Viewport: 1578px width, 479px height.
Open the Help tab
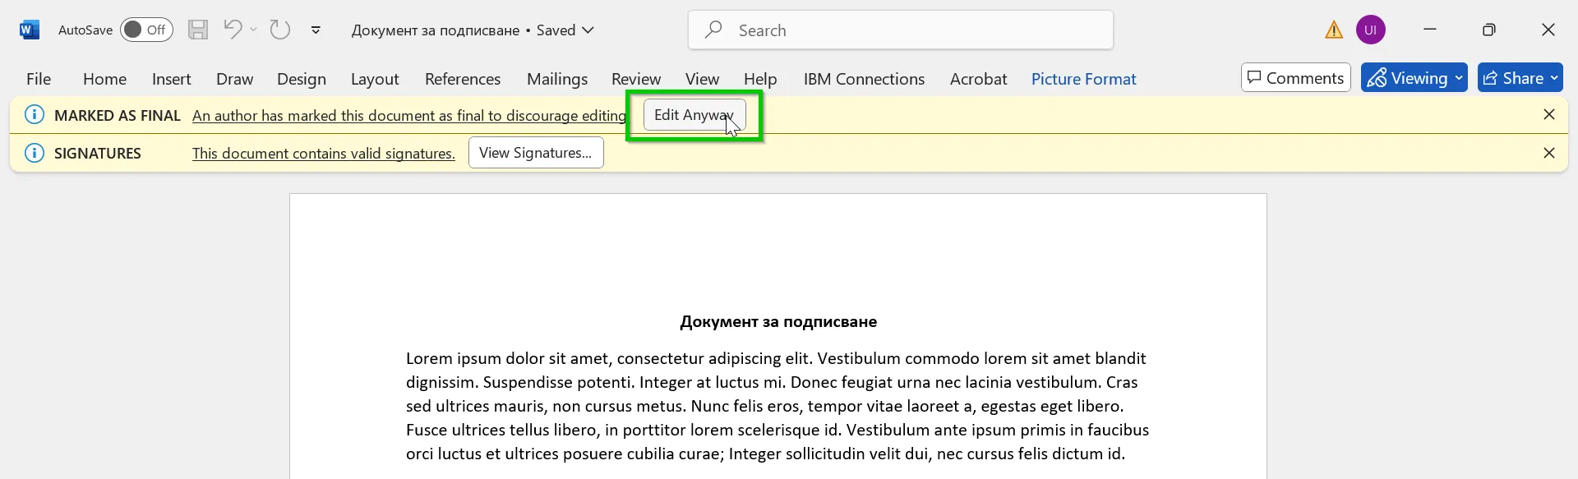click(760, 79)
